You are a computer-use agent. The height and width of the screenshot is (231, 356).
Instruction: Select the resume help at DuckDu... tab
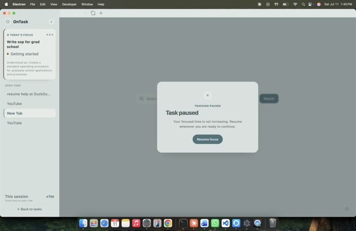click(x=30, y=94)
